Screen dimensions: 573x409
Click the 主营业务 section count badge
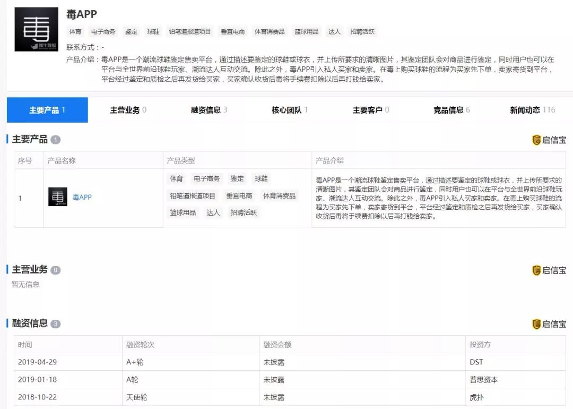[56, 270]
